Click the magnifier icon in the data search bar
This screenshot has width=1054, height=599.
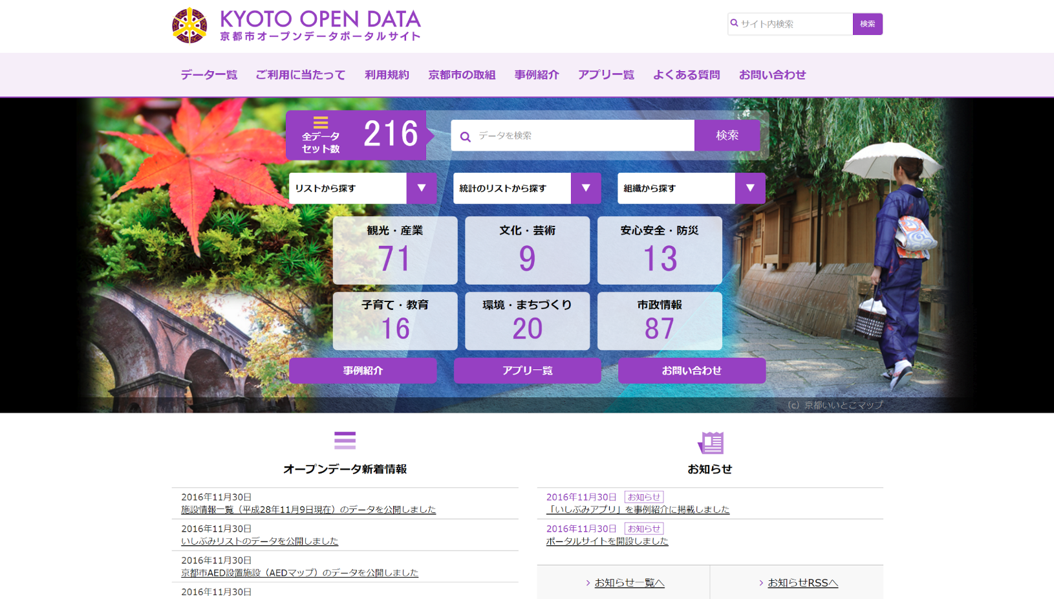click(466, 136)
